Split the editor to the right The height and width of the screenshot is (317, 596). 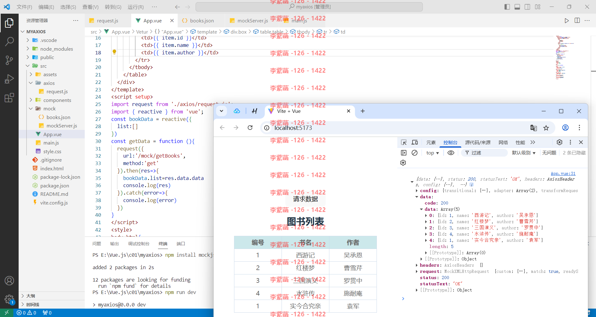click(x=577, y=21)
